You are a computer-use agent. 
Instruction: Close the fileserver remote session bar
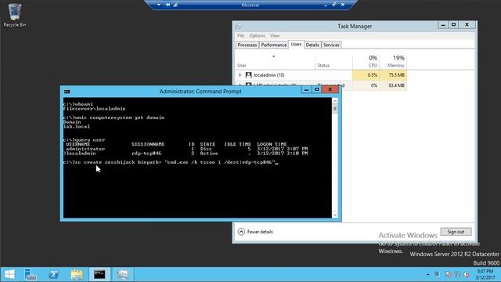tap(343, 5)
